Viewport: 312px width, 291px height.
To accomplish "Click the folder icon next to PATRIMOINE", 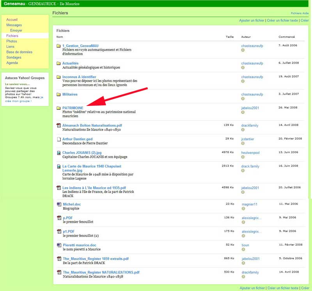I will [x=58, y=108].
